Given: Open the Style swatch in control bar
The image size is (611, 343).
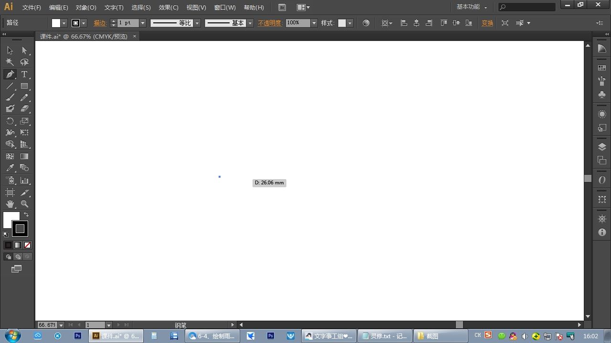Looking at the screenshot, I should point(342,23).
